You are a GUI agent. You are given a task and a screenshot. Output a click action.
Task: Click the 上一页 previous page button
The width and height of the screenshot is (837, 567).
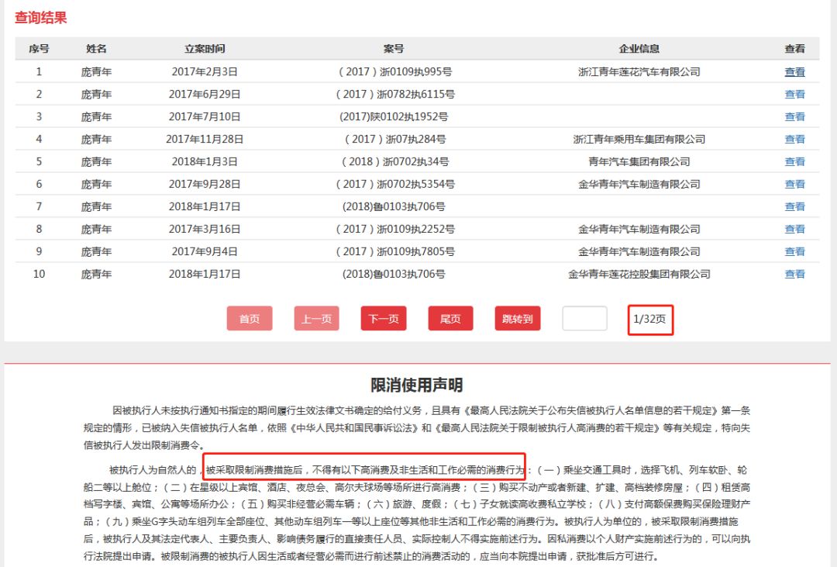[316, 319]
